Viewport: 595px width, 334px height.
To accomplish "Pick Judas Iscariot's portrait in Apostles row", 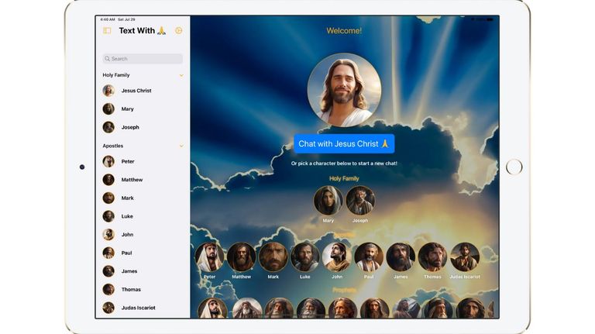I will 465,257.
